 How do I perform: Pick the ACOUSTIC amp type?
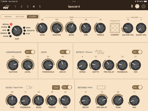click(x=25, y=31)
